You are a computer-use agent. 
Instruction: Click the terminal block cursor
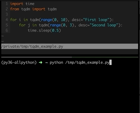110,62
